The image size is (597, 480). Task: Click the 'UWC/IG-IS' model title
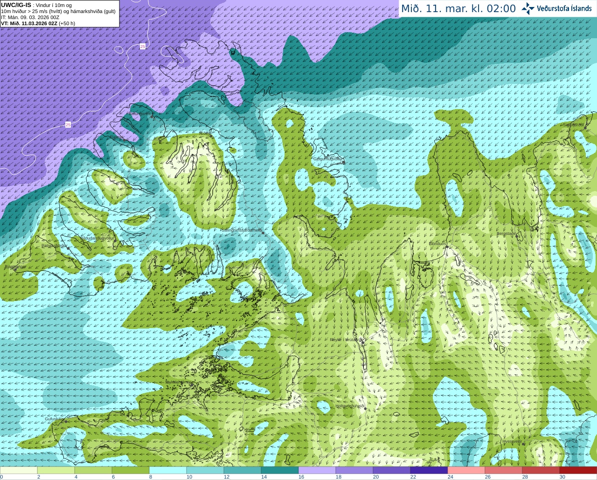pyautogui.click(x=16, y=5)
